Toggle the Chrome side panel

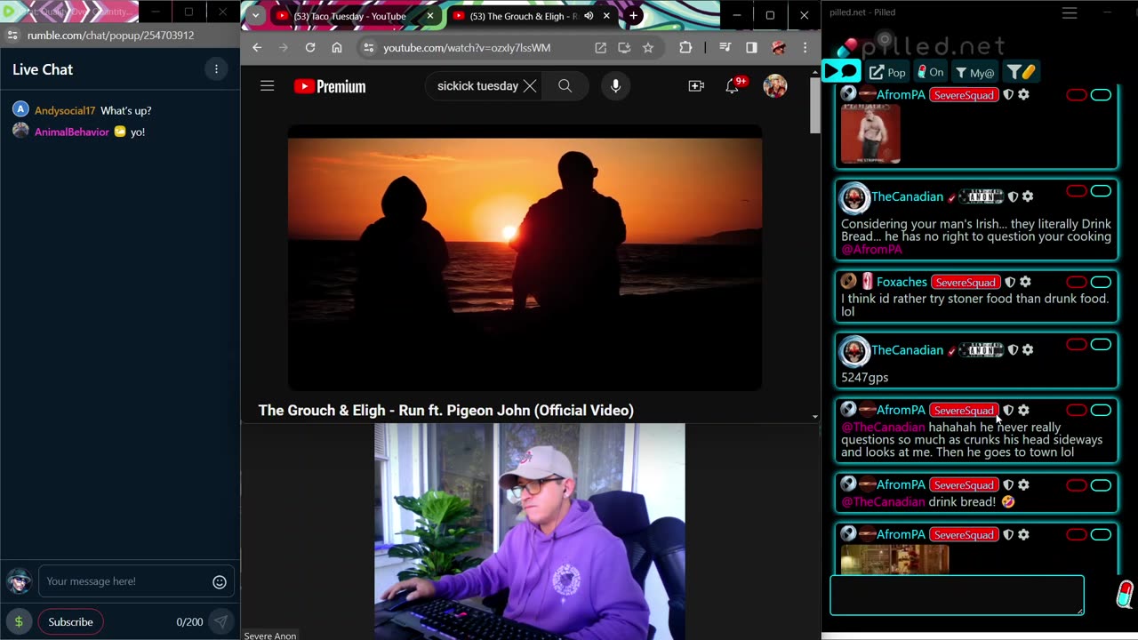751,48
